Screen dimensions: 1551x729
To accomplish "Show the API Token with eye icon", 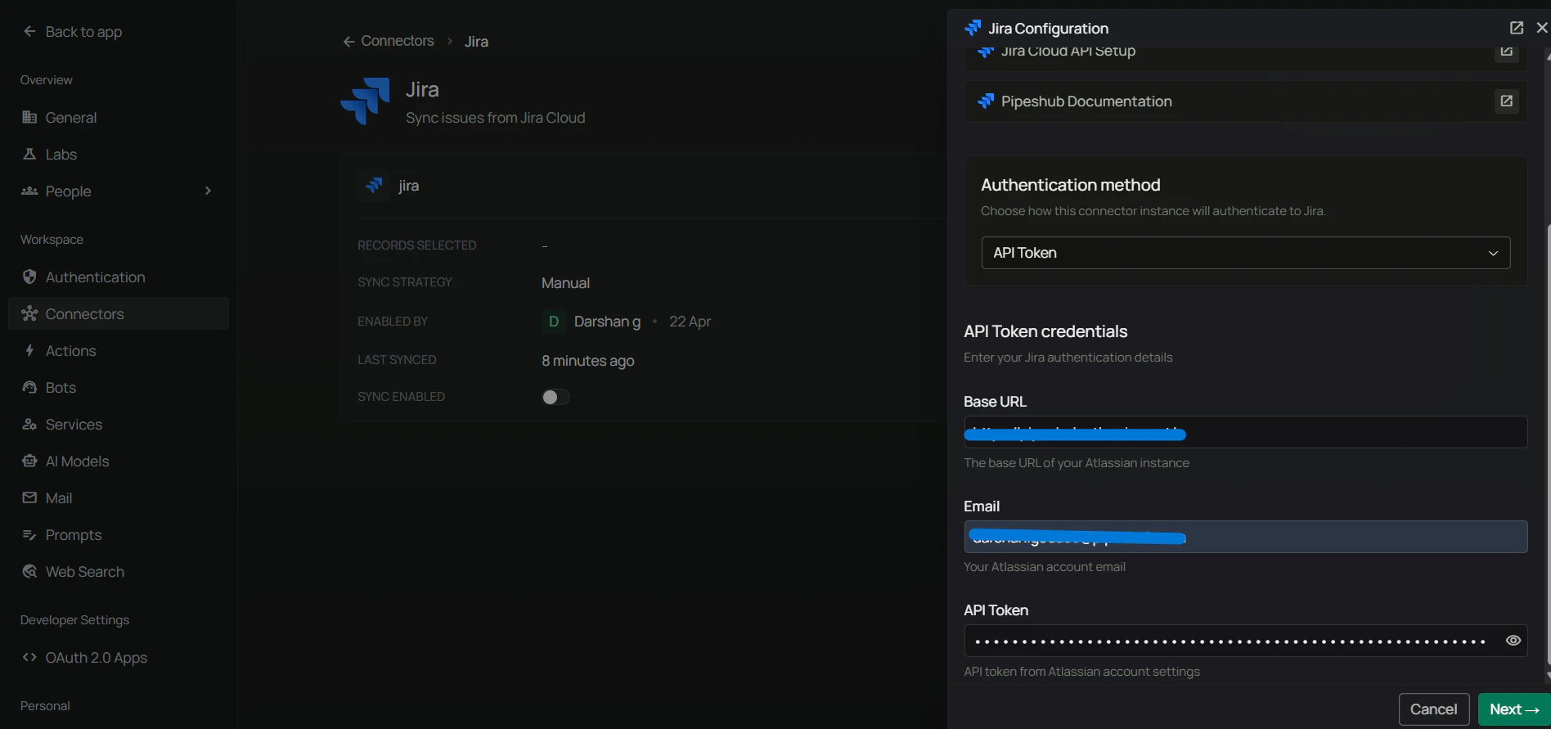I will 1513,641.
